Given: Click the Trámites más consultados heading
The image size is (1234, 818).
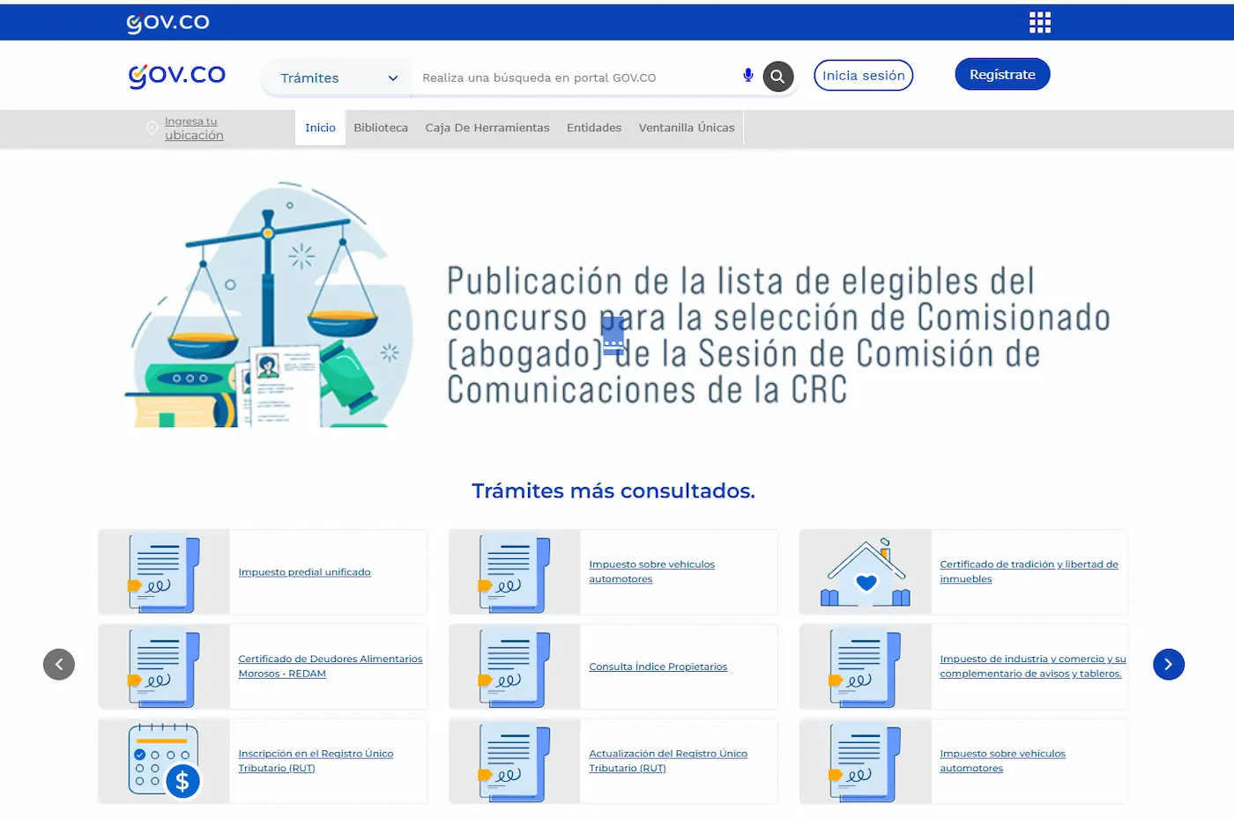Looking at the screenshot, I should point(613,490).
